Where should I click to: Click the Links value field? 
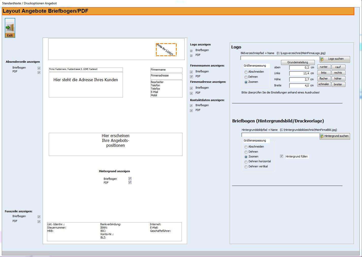(x=299, y=73)
